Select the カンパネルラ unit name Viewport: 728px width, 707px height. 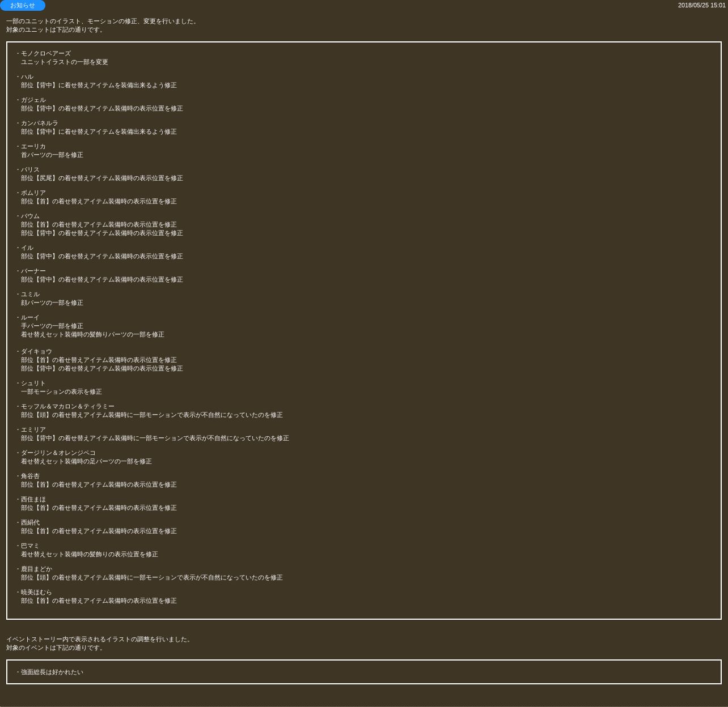[40, 123]
